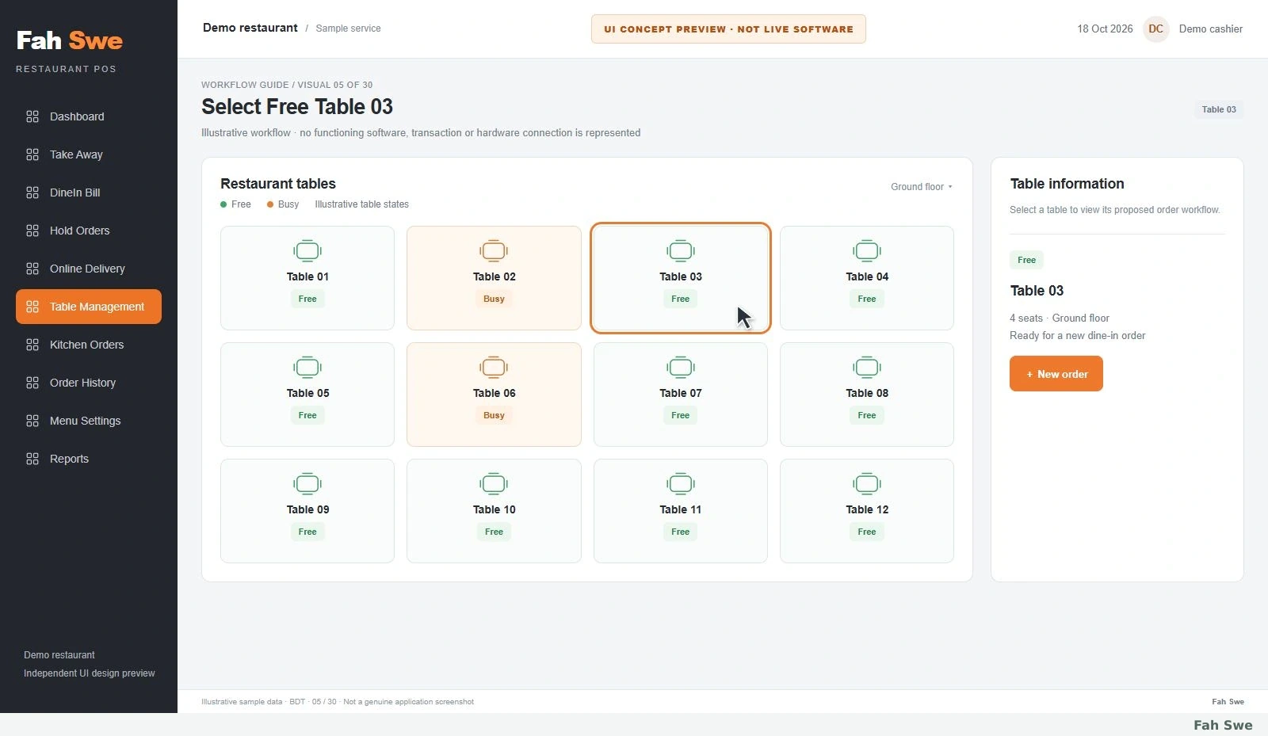This screenshot has width=1268, height=736.
Task: Click the Reports sidebar icon
Action: coord(32,459)
